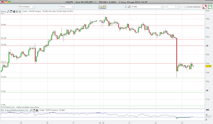Click date 17 on the time axis
This screenshot has height=124, width=213.
(x=73, y=123)
